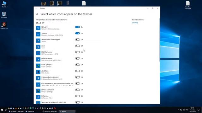Image resolution: width=202 pixels, height=113 pixels.
Task: Enable the obs64.exe toggle
Action: (77, 71)
